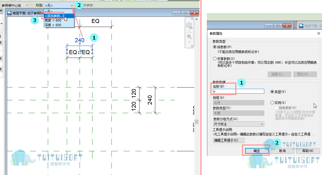Click the 编辑工具提示(O)... button
The image size is (322, 175).
coord(229,140)
